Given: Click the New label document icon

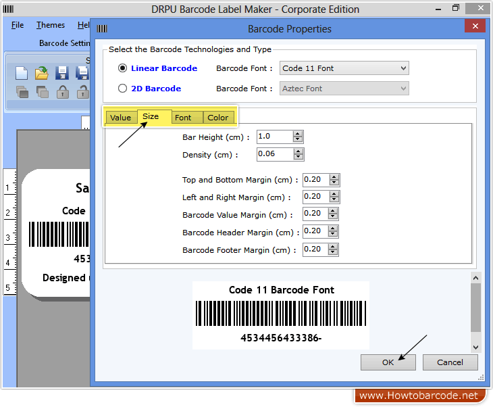Looking at the screenshot, I should 22,73.
